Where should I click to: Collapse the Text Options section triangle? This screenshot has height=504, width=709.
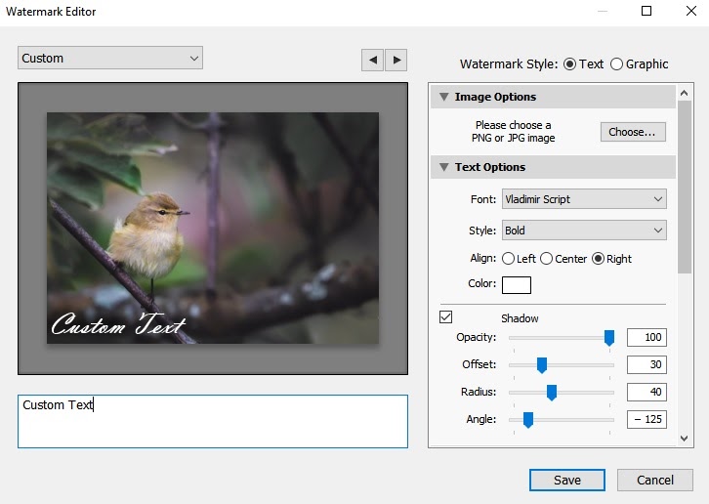444,167
